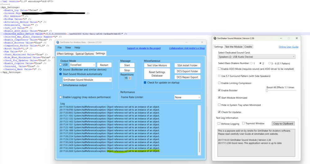This screenshot has width=310, height=164.
Task: Click the Log panel vertical scrollbar
Action: pos(199,130)
